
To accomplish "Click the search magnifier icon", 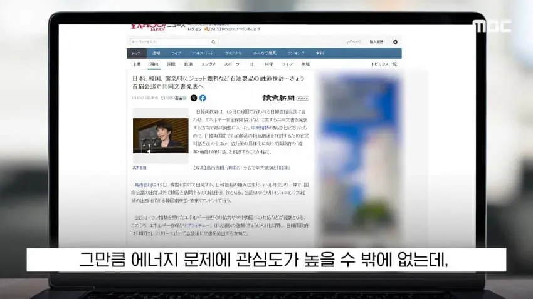I will tap(213, 42).
